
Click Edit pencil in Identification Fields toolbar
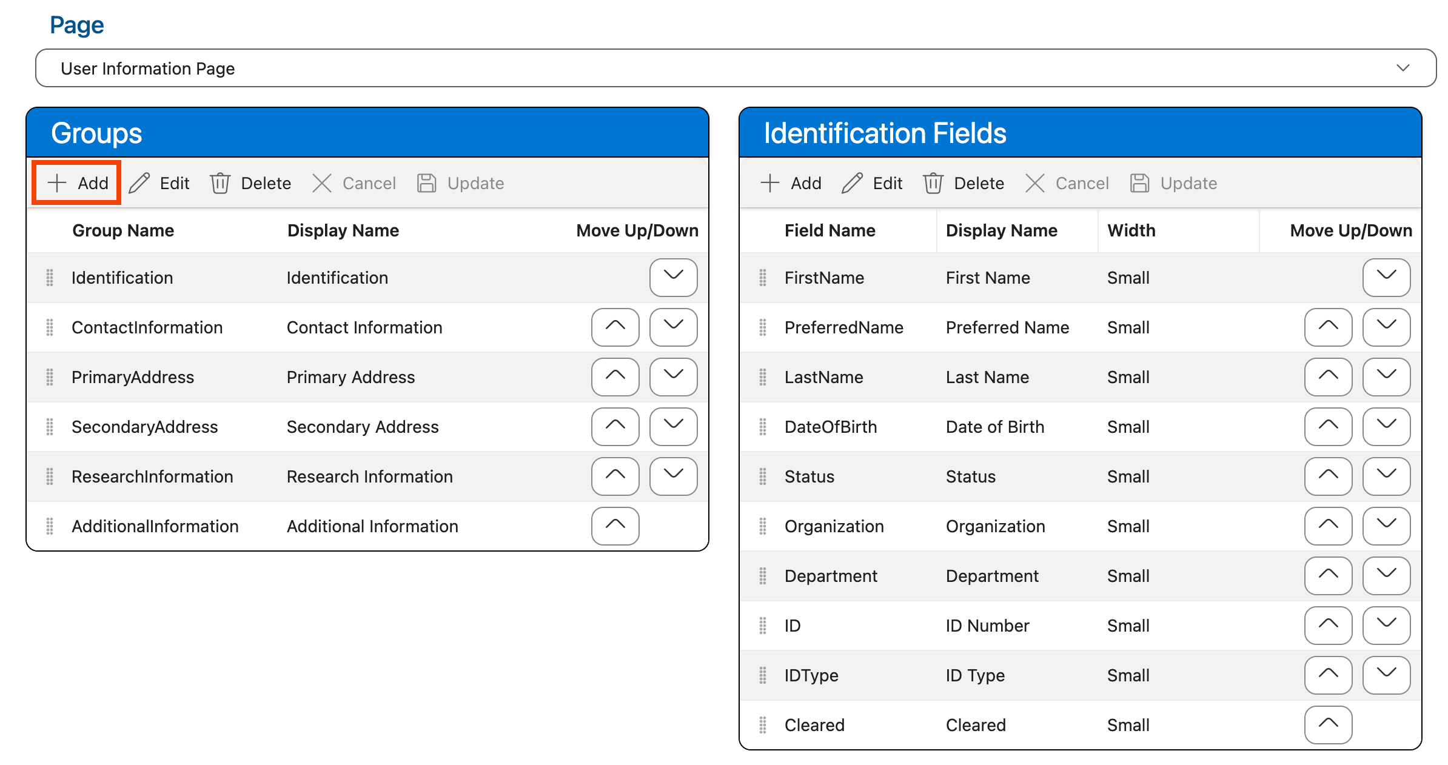(x=853, y=183)
